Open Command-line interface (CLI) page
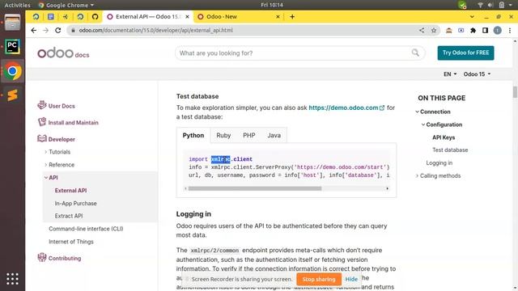This screenshot has height=291, width=518. [x=86, y=229]
